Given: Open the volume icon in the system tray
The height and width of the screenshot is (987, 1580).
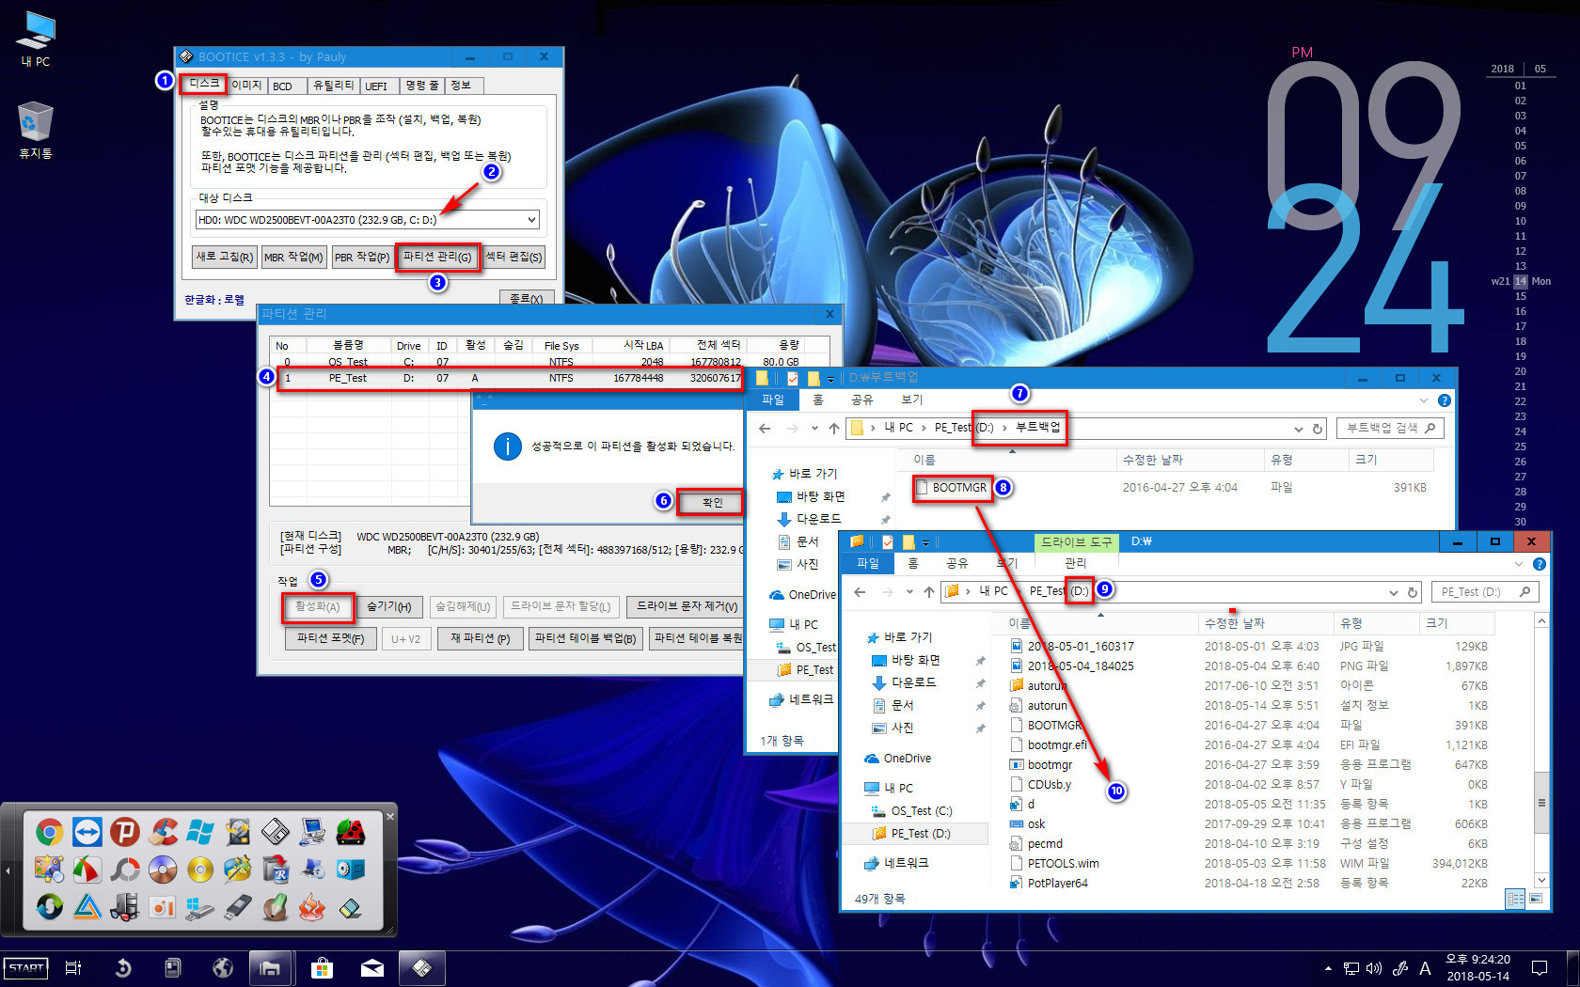Looking at the screenshot, I should [x=1374, y=968].
